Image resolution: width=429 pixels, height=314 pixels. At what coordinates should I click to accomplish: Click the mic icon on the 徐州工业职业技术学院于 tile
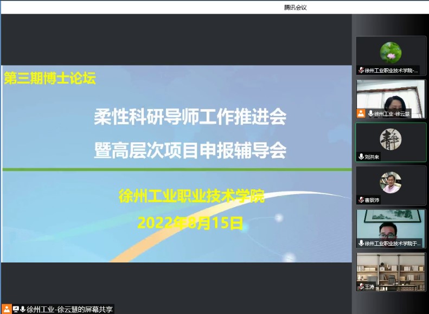(361, 243)
